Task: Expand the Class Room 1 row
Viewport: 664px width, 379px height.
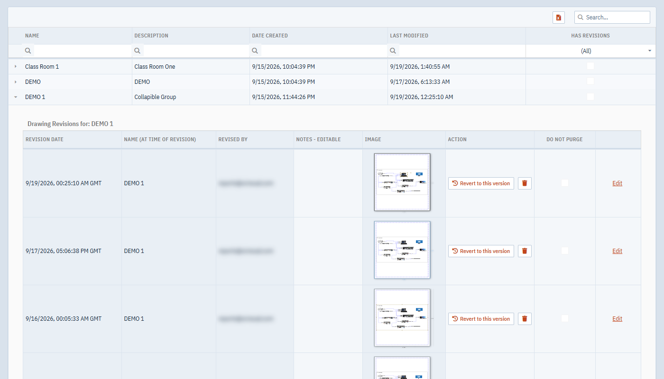Action: click(16, 67)
